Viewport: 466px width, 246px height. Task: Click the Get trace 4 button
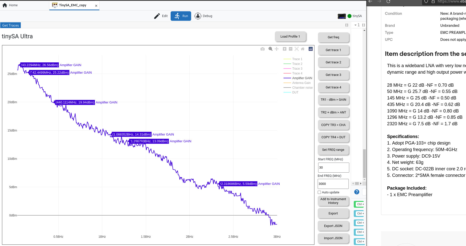tap(333, 87)
